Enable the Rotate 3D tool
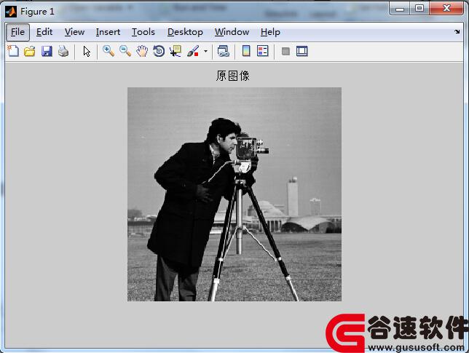 click(159, 51)
